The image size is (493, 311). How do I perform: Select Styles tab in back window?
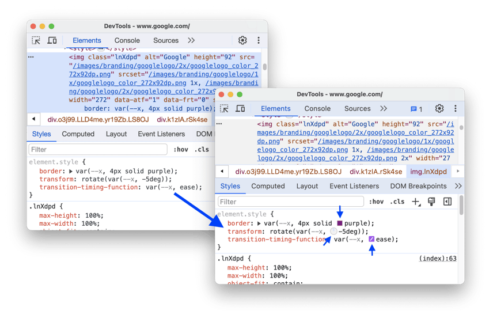click(x=41, y=134)
